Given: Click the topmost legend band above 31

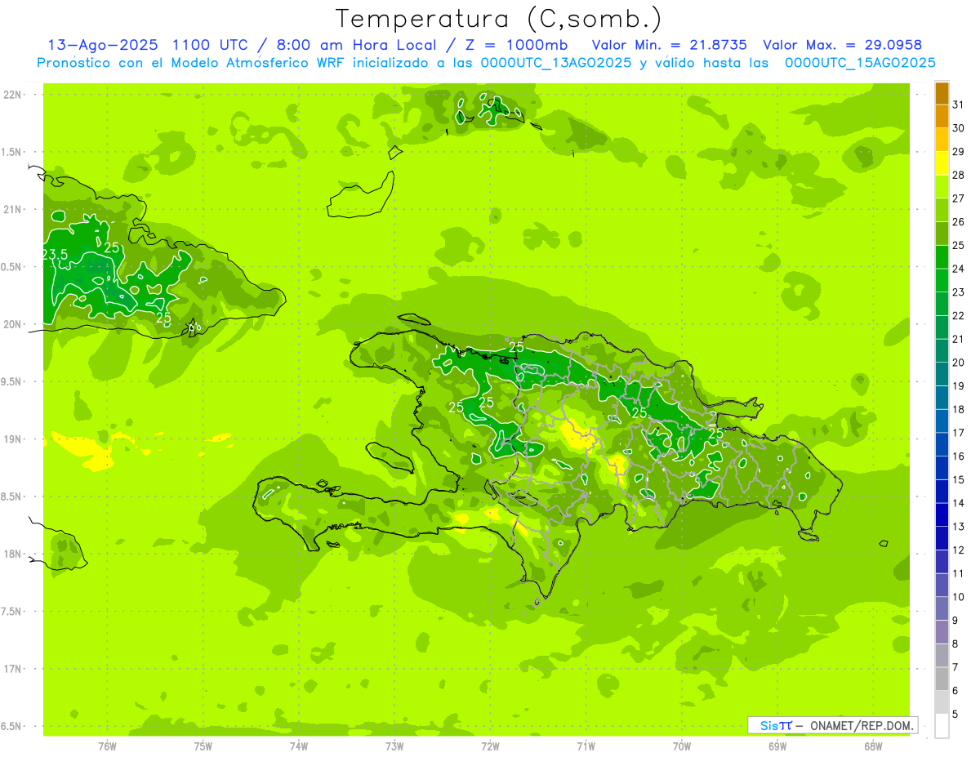Looking at the screenshot, I should (942, 94).
